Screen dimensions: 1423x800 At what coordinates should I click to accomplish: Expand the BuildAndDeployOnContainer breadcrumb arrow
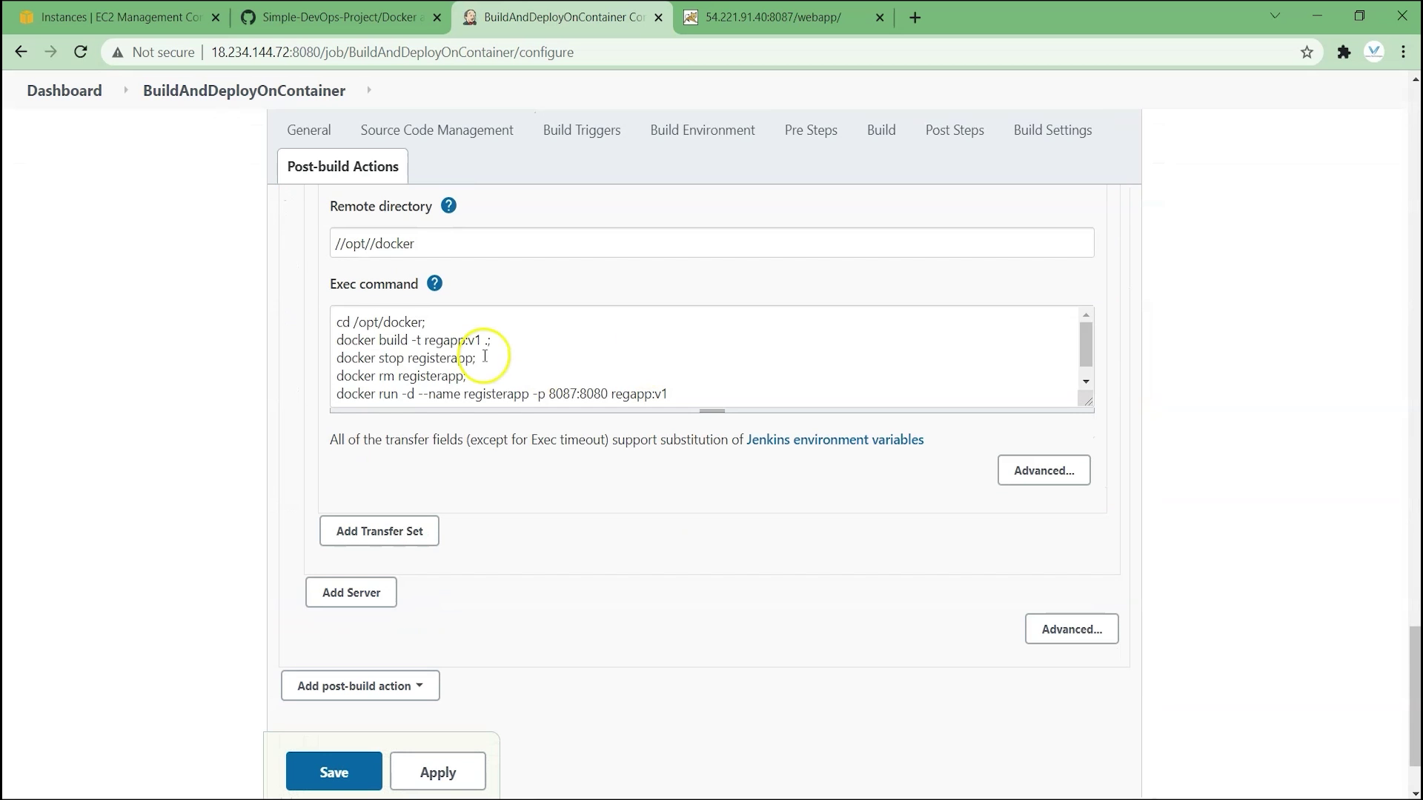368,90
